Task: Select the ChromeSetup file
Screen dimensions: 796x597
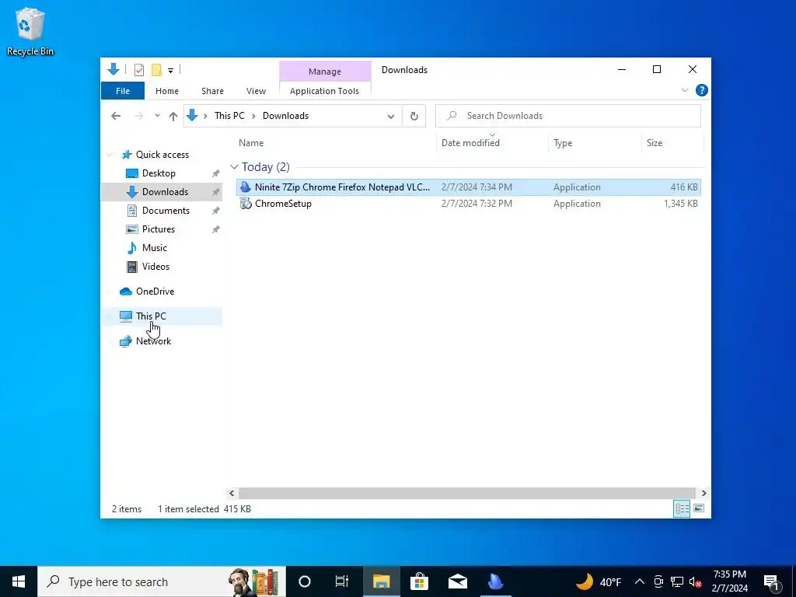Action: pyautogui.click(x=469, y=204)
